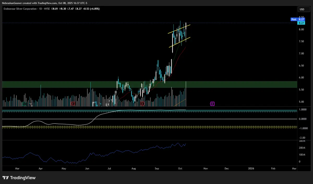Click the 0.0000 indicator scale label

(x=302, y=119)
